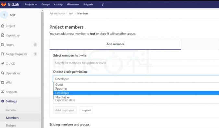Click the Import button

tap(86, 110)
